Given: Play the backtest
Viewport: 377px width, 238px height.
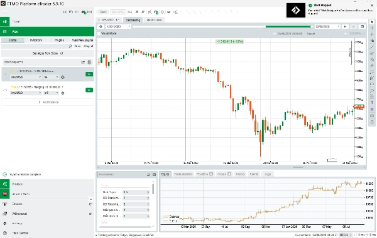Looking at the screenshot, I should [345, 26].
